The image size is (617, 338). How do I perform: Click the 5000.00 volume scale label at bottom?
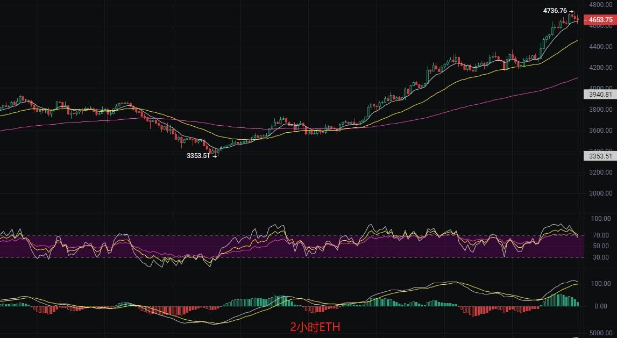[601, 333]
